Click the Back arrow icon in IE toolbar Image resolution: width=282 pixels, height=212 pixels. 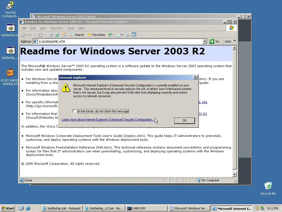click(x=23, y=35)
